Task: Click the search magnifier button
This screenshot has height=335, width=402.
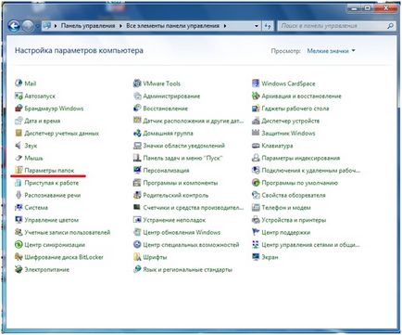Action: [x=390, y=26]
